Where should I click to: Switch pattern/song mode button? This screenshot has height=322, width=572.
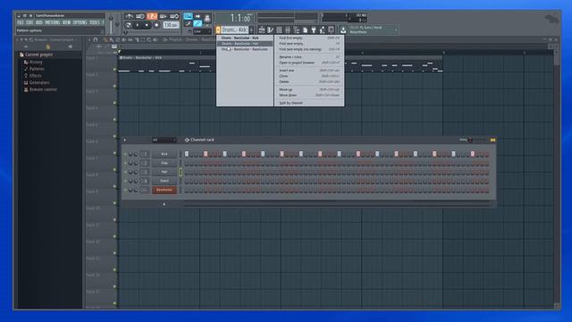coord(129,25)
